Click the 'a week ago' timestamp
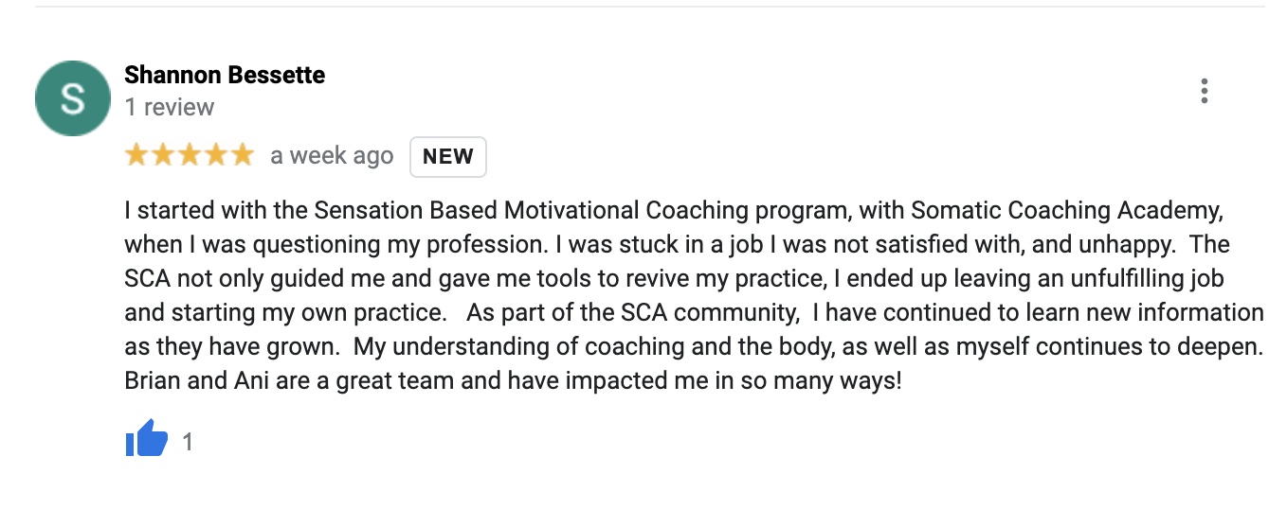Image resolution: width=1287 pixels, height=509 pixels. click(x=332, y=156)
